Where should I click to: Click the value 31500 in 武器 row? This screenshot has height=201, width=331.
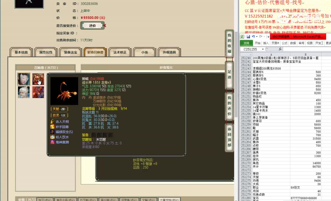tap(317, 138)
